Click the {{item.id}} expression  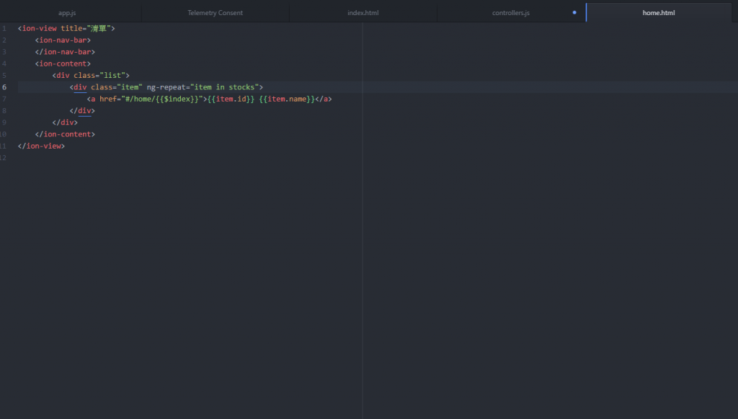point(231,99)
